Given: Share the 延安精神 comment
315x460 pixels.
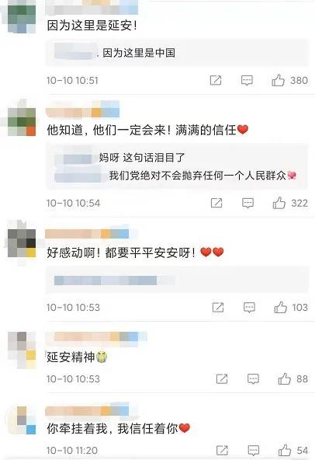Looking at the screenshot, I should tap(222, 378).
